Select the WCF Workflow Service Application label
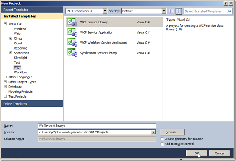The height and width of the screenshot is (161, 236). 103,43
